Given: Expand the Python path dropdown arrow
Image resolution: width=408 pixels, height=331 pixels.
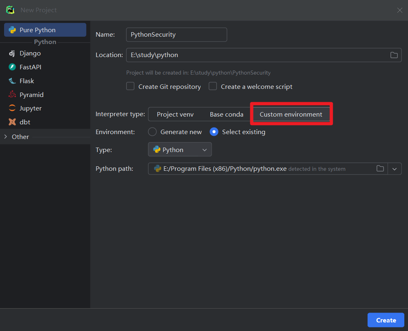Looking at the screenshot, I should pos(394,169).
